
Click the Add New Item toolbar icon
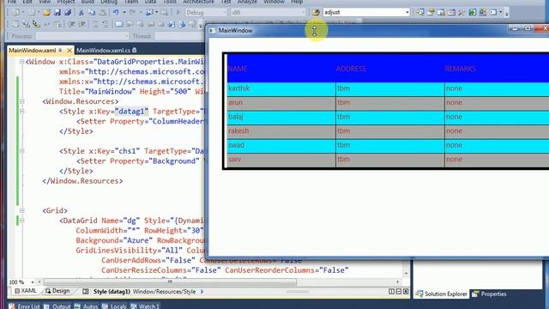coord(32,12)
